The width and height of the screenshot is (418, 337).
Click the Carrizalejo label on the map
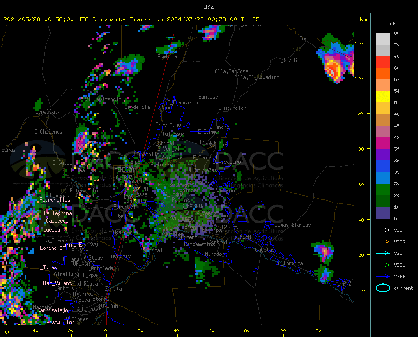pyautogui.click(x=52, y=310)
